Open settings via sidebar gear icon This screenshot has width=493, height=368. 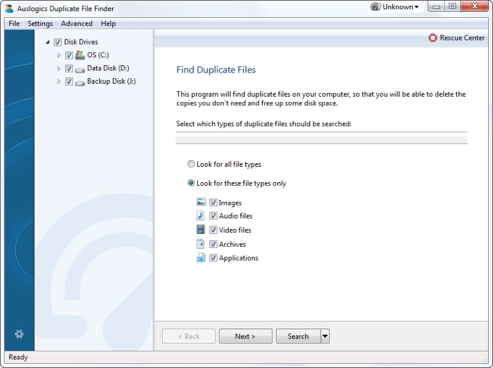click(19, 334)
